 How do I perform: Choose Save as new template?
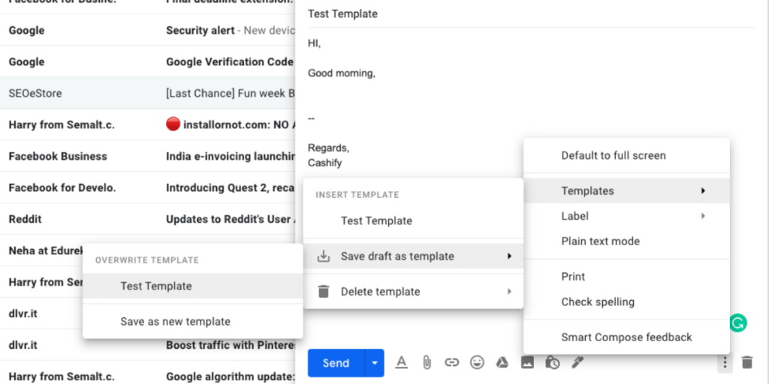point(193,321)
